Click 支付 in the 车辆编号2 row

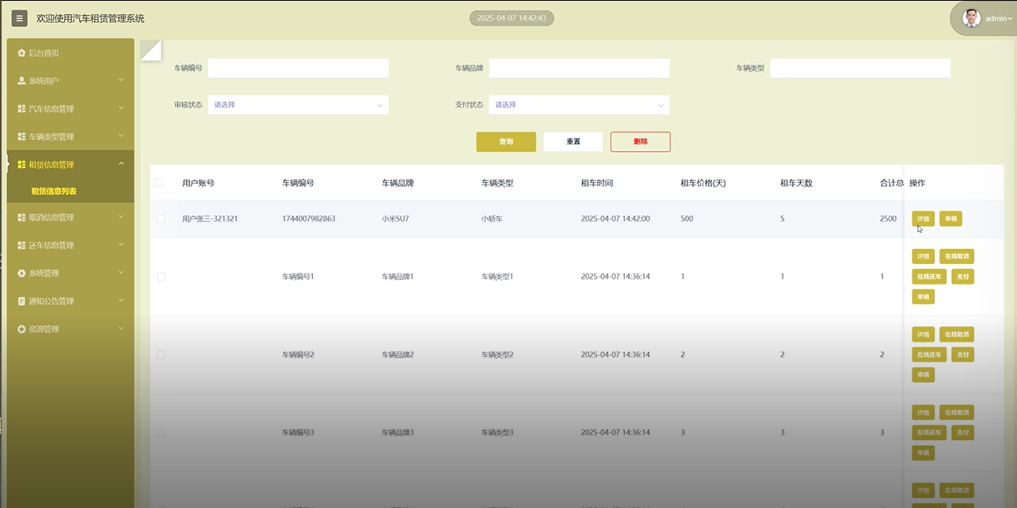pos(962,354)
